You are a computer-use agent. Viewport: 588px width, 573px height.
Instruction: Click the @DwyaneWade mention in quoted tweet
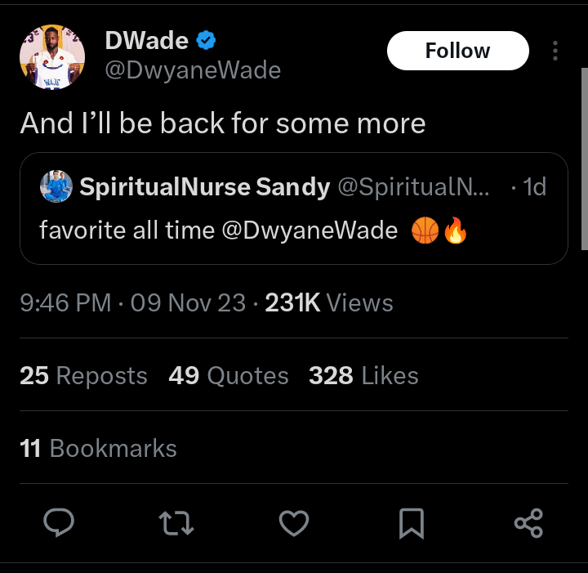[309, 231]
